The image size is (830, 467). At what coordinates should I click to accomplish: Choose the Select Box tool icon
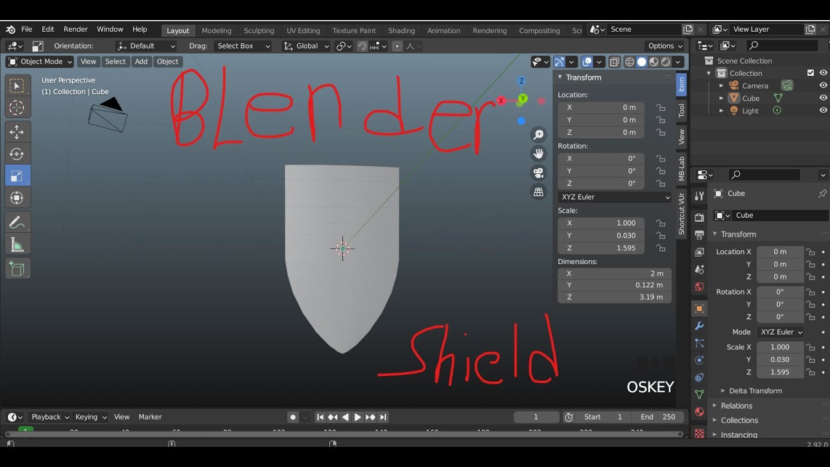pos(18,86)
